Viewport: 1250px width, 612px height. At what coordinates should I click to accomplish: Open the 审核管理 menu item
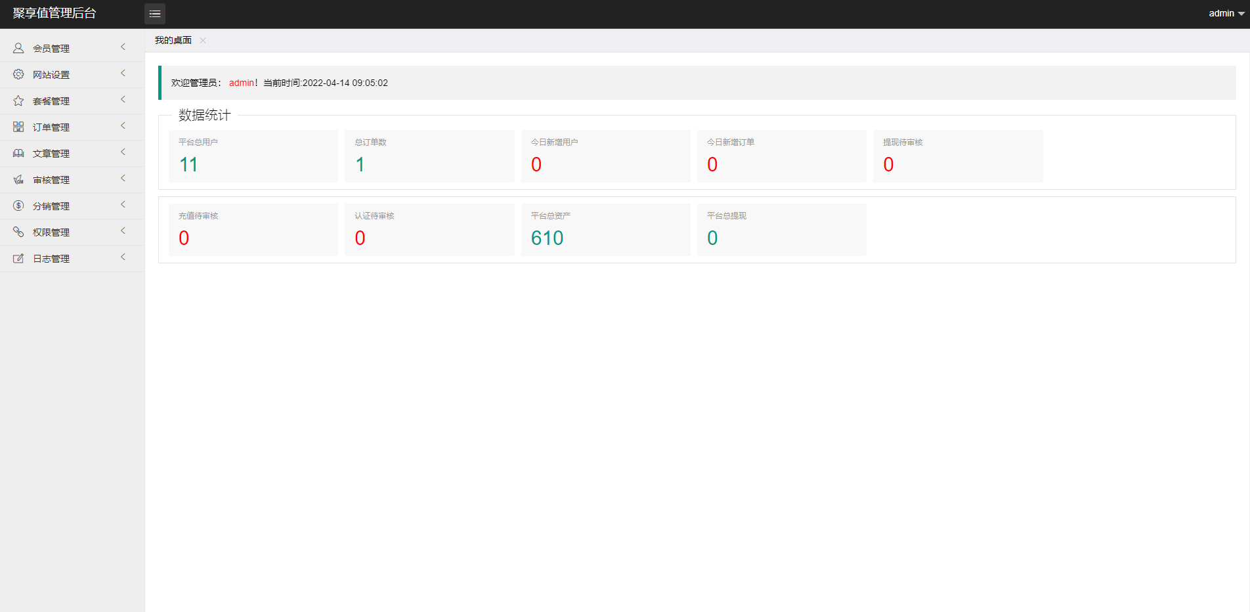click(x=51, y=180)
